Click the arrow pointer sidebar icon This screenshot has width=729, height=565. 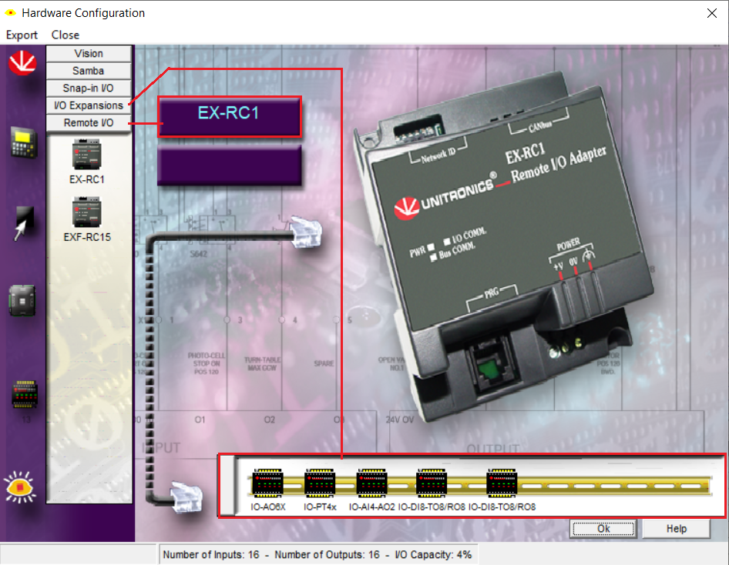(x=23, y=223)
